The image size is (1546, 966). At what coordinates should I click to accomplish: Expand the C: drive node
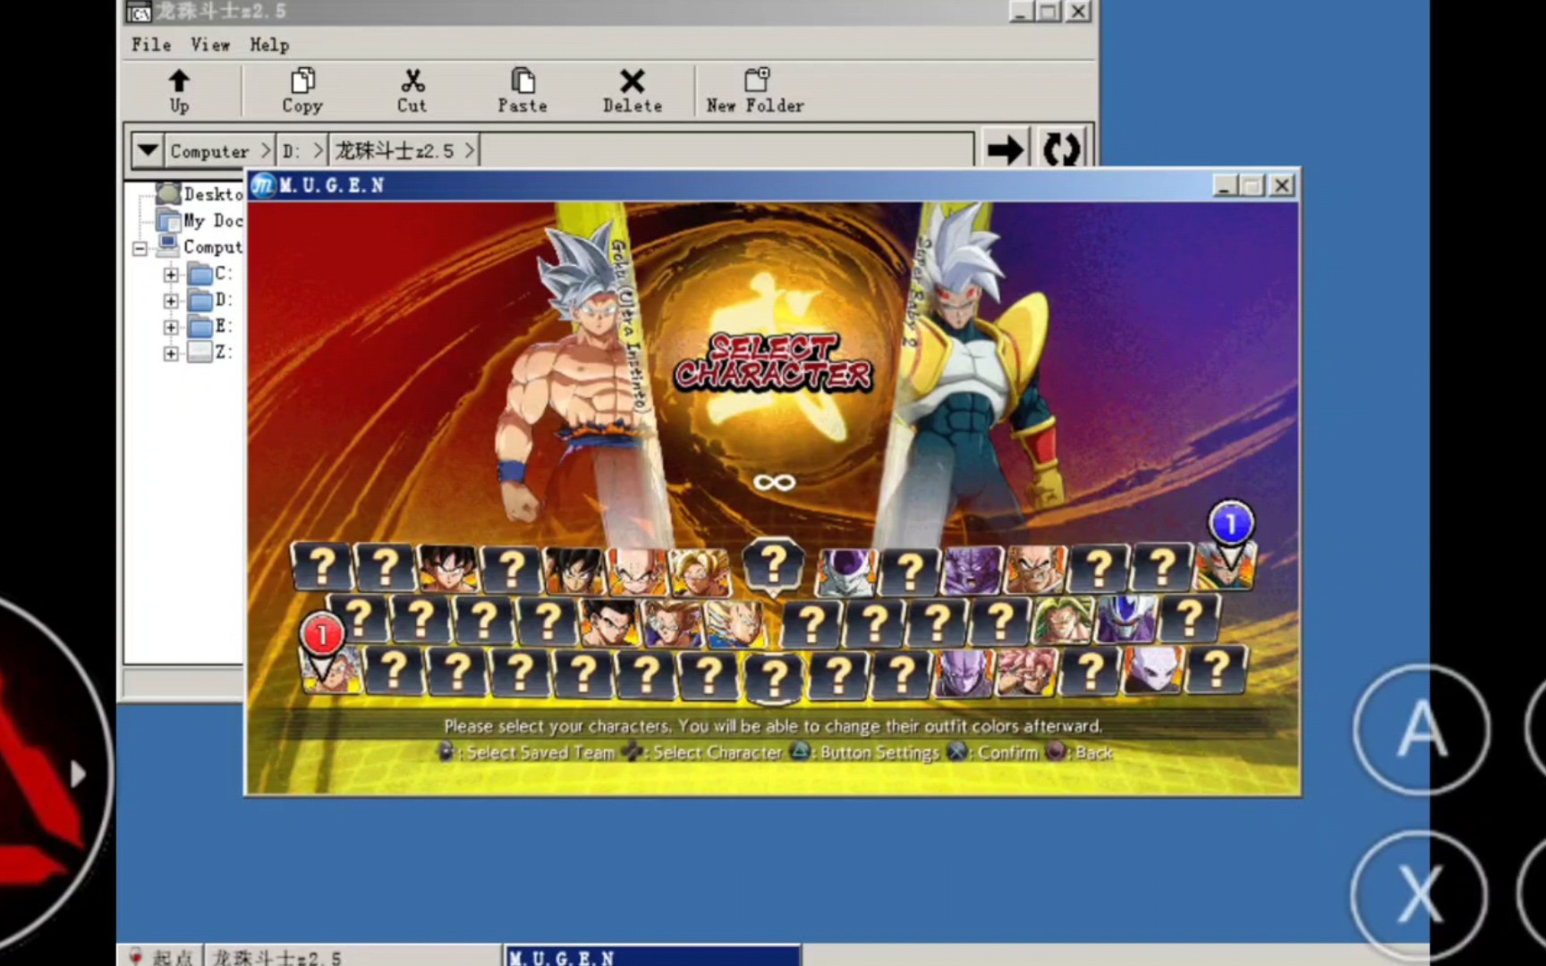(x=171, y=275)
